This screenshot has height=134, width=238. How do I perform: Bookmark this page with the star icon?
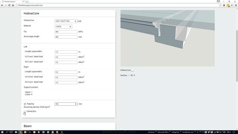coord(220,5)
